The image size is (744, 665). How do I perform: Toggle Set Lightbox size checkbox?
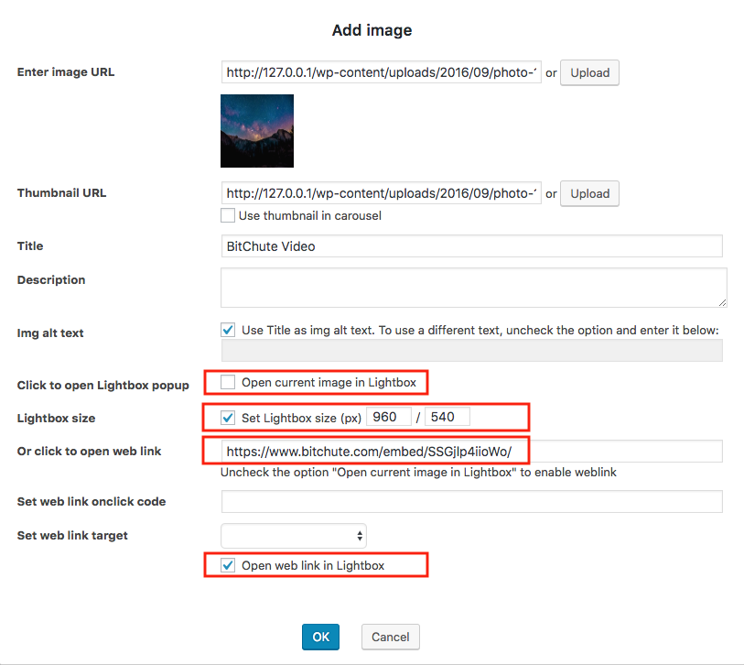coord(228,418)
